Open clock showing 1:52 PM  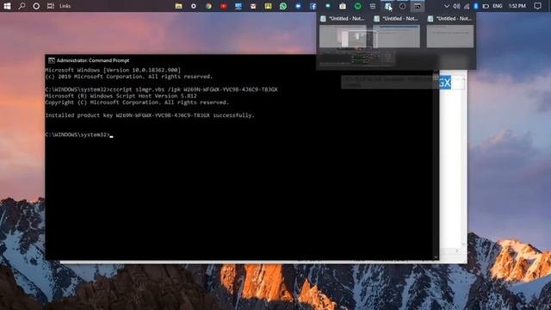pos(517,6)
